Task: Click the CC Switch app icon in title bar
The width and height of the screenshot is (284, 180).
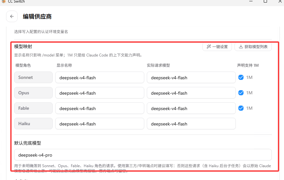Action: click(4, 1)
